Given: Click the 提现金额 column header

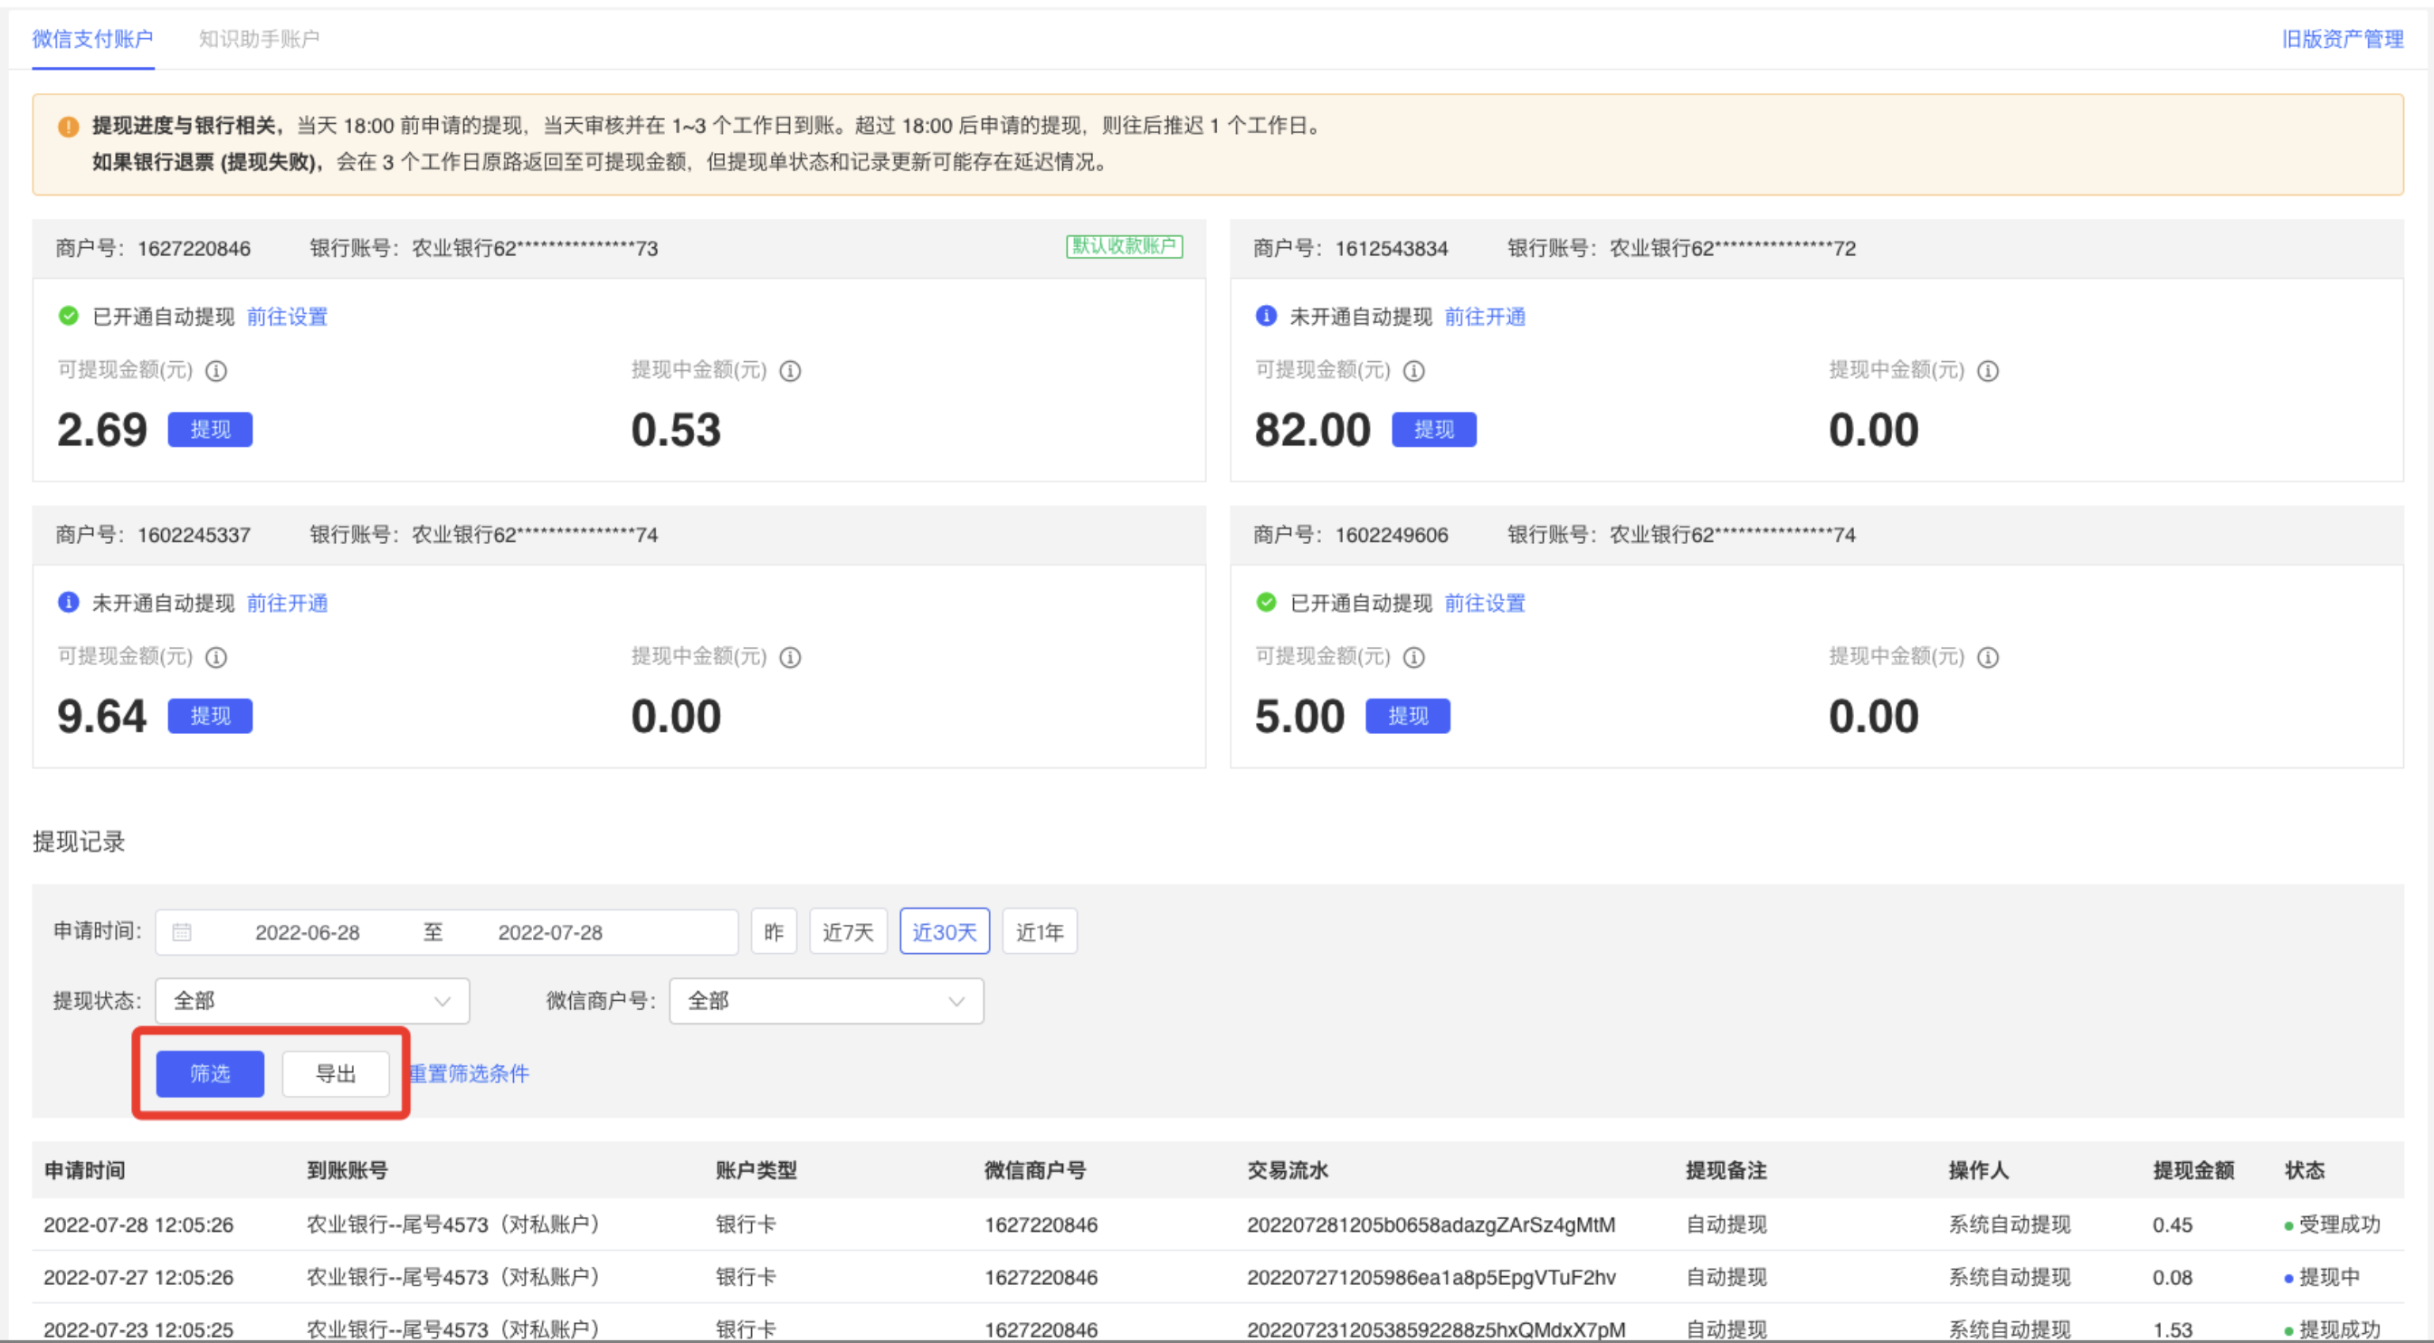Looking at the screenshot, I should pos(2193,1170).
